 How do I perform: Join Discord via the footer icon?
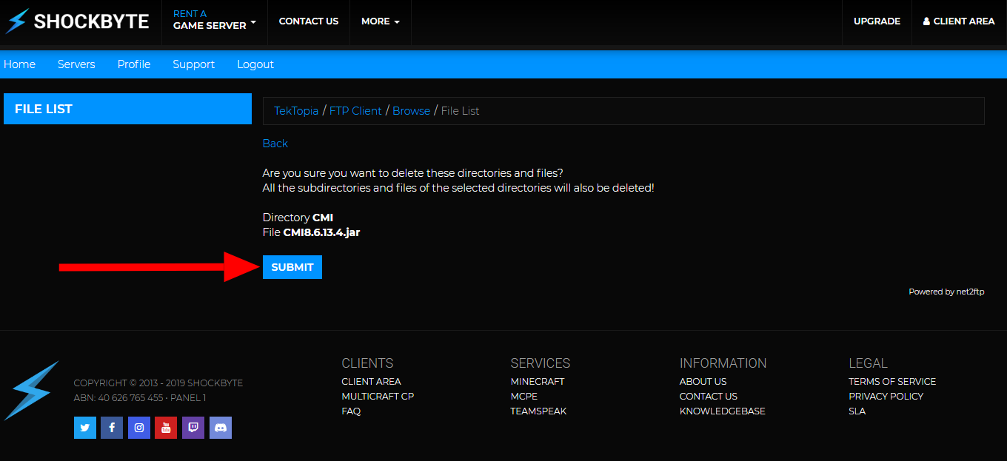(x=220, y=428)
